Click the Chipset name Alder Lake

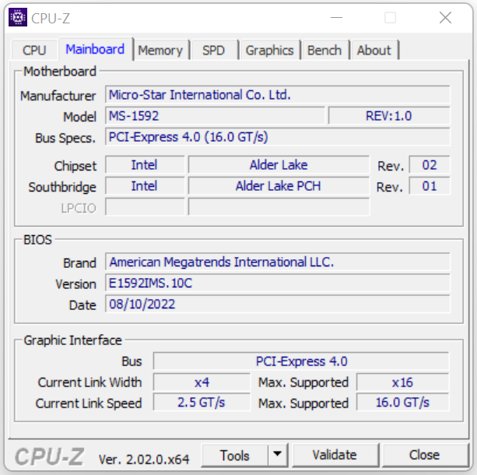tap(279, 165)
